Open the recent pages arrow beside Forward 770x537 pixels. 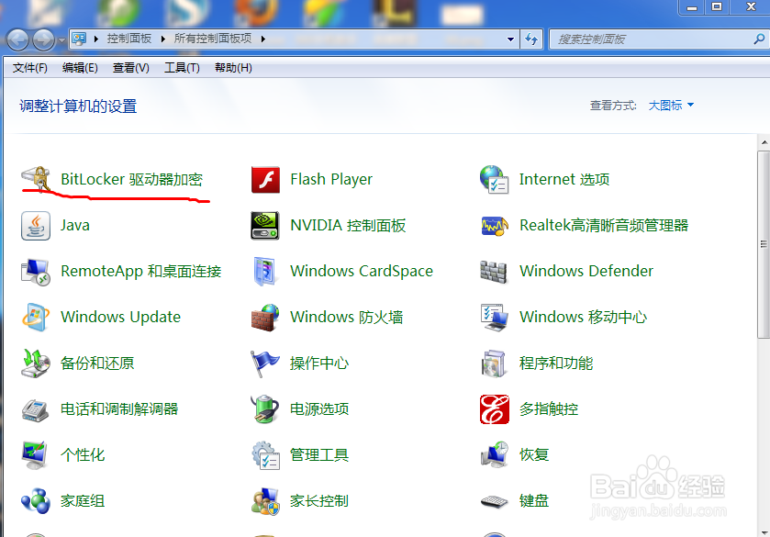(x=61, y=40)
